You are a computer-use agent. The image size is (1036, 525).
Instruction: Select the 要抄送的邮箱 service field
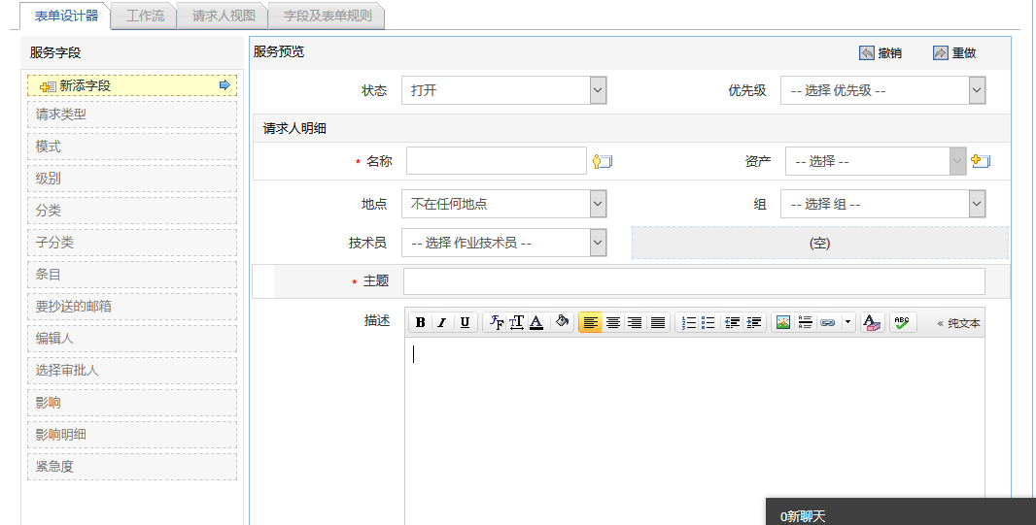pos(132,306)
